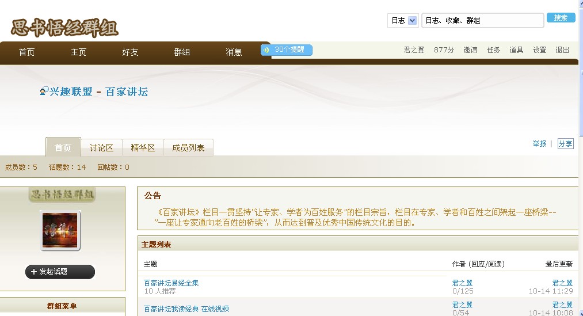Open topic 百家讲坛易经全集

172,283
